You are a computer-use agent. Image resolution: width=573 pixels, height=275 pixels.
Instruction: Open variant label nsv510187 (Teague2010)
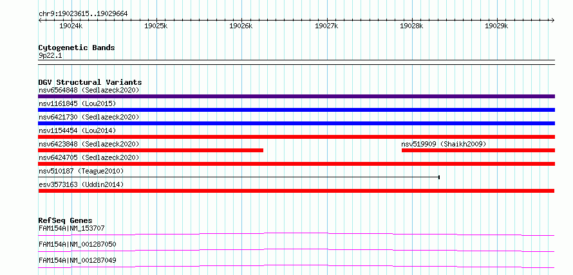pyautogui.click(x=81, y=171)
